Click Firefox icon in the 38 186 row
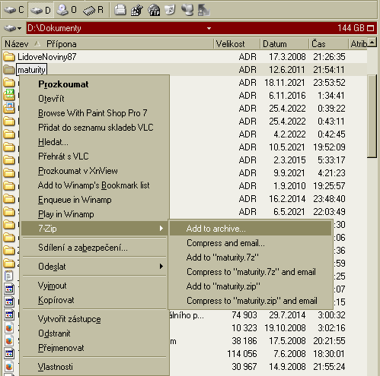The image size is (380, 376). [x=9, y=341]
